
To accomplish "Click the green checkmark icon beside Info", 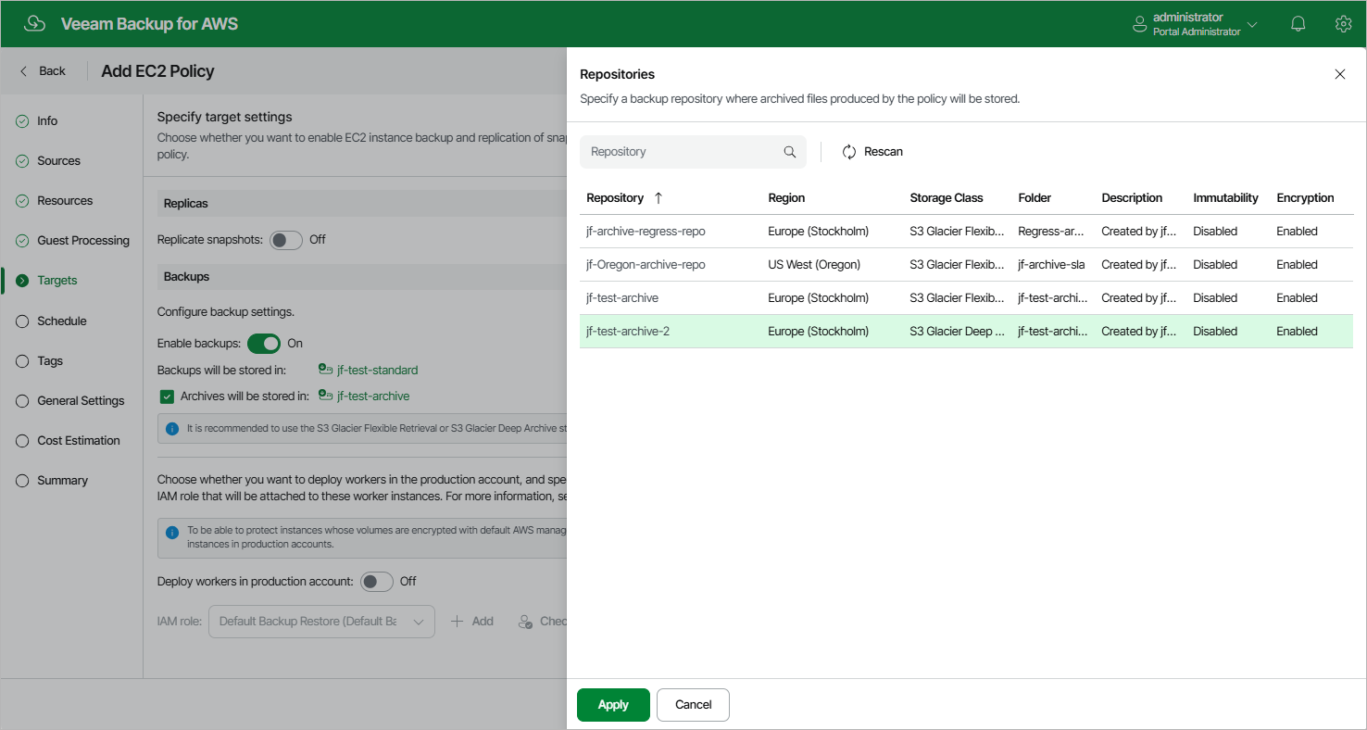I will coord(22,121).
